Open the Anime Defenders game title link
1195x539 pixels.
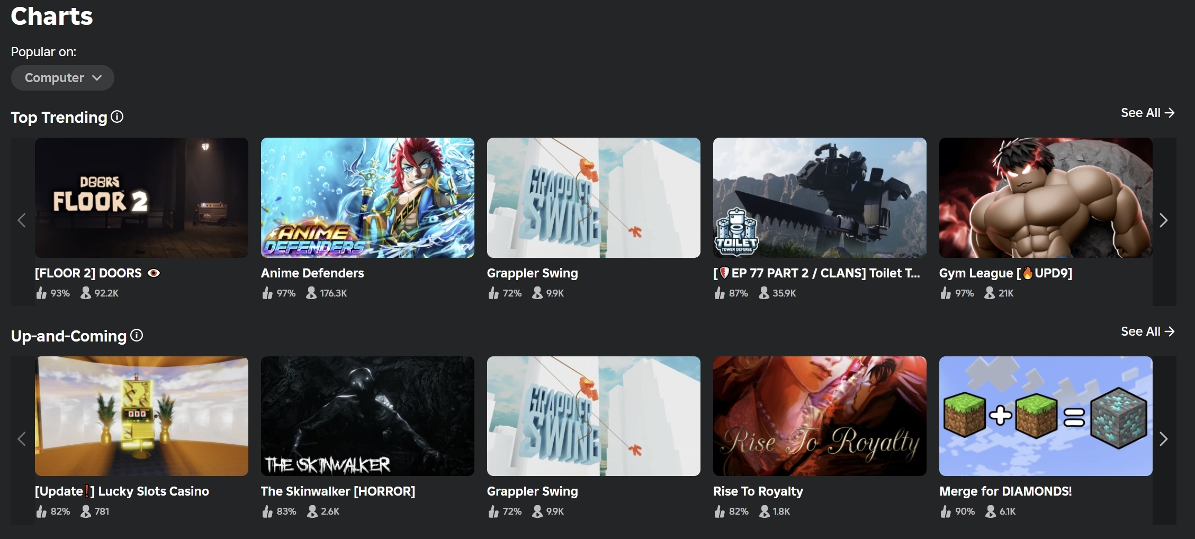click(x=312, y=273)
